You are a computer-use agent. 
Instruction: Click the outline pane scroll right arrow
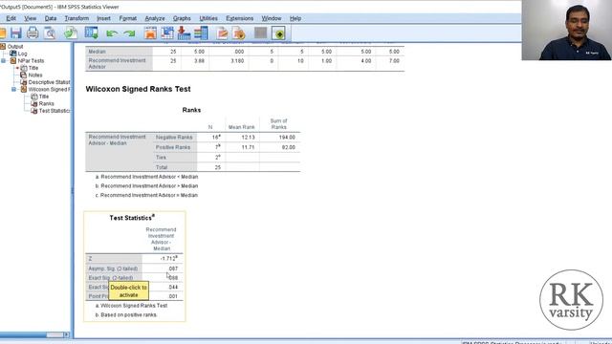(67, 334)
